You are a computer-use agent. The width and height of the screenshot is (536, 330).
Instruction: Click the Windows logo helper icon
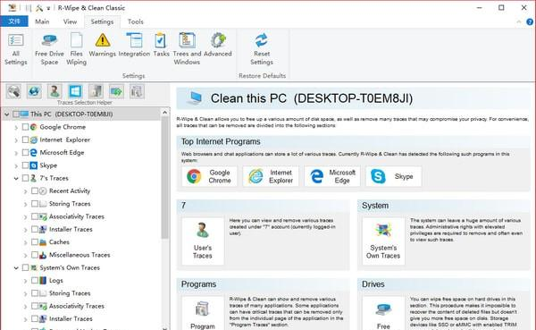pos(75,91)
